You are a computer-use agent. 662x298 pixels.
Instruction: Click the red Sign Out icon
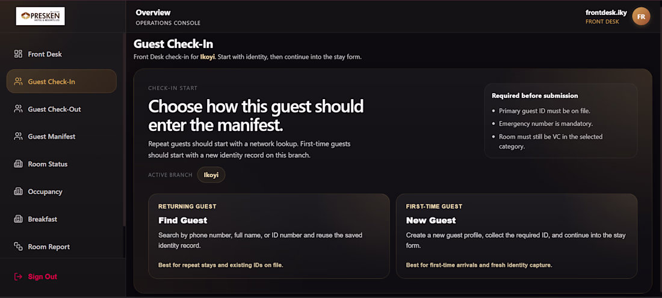(x=18, y=276)
